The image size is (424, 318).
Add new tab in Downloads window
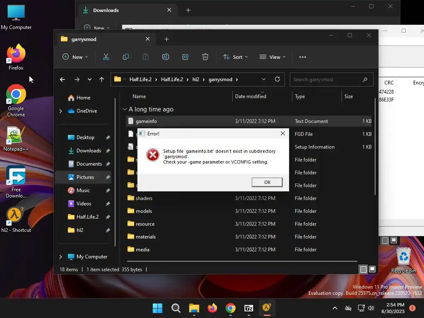[x=188, y=10]
